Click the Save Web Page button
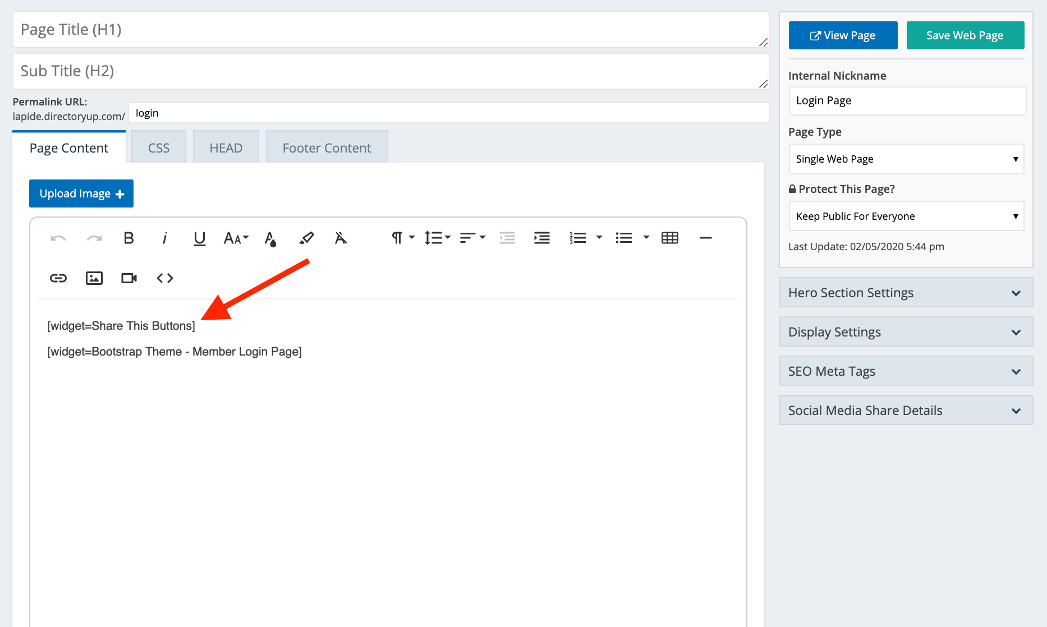Image resolution: width=1047 pixels, height=627 pixels. [x=965, y=35]
